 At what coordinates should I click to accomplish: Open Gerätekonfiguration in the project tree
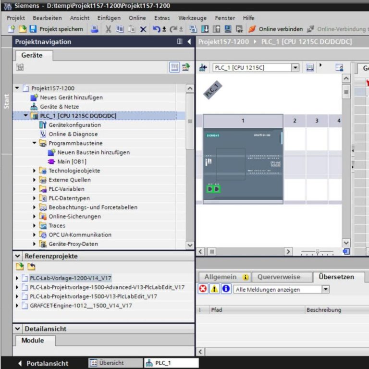coord(74,125)
